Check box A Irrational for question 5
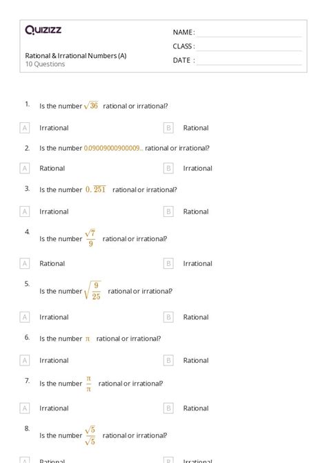This screenshot has height=463, width=327. coord(24,317)
